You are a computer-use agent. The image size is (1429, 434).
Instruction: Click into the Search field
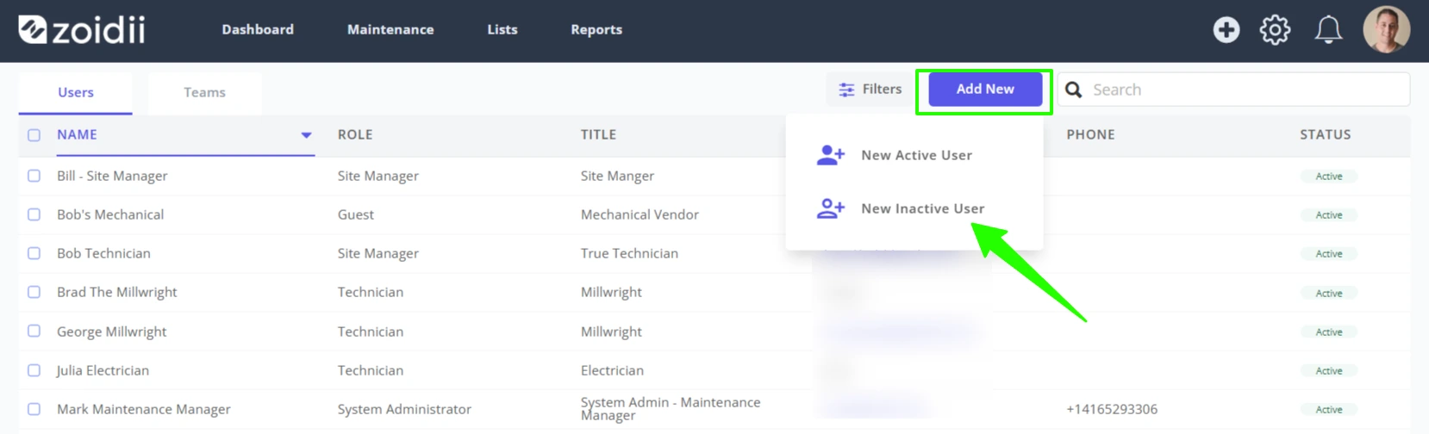(x=1234, y=90)
